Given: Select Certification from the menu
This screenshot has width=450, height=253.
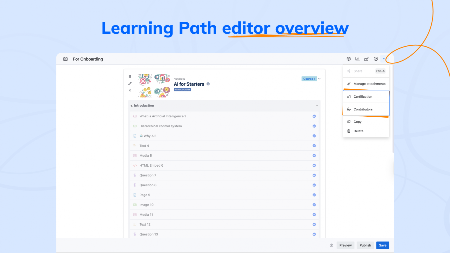Looking at the screenshot, I should 363,97.
